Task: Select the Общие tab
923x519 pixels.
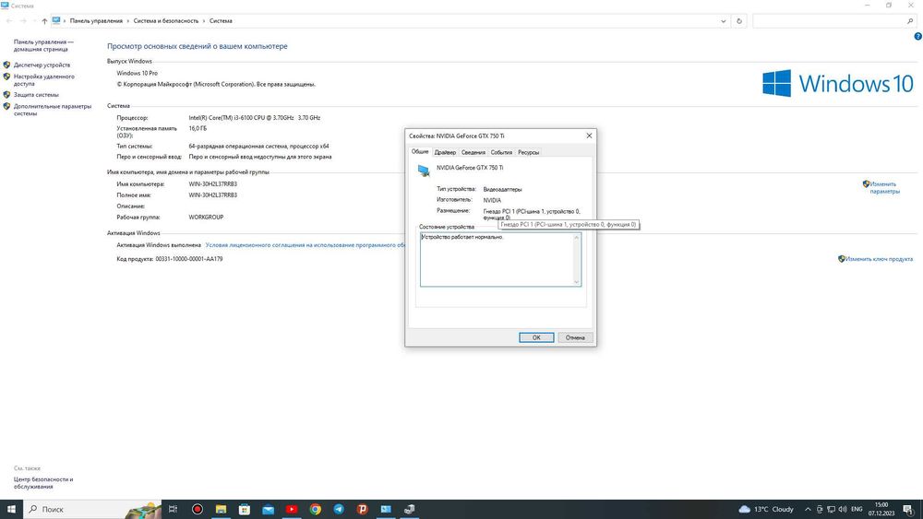Action: [x=420, y=152]
